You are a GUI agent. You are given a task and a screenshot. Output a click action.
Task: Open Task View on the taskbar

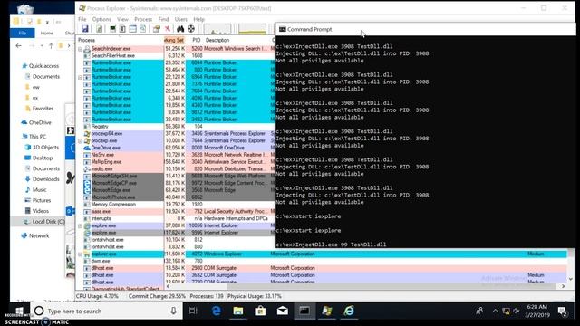193,312
